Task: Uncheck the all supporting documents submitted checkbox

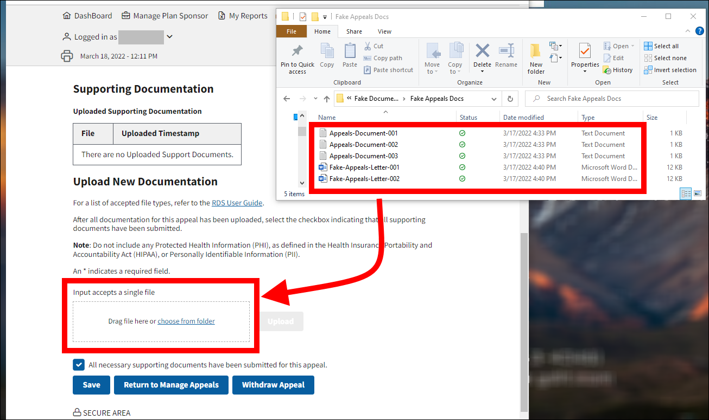Action: tap(79, 365)
